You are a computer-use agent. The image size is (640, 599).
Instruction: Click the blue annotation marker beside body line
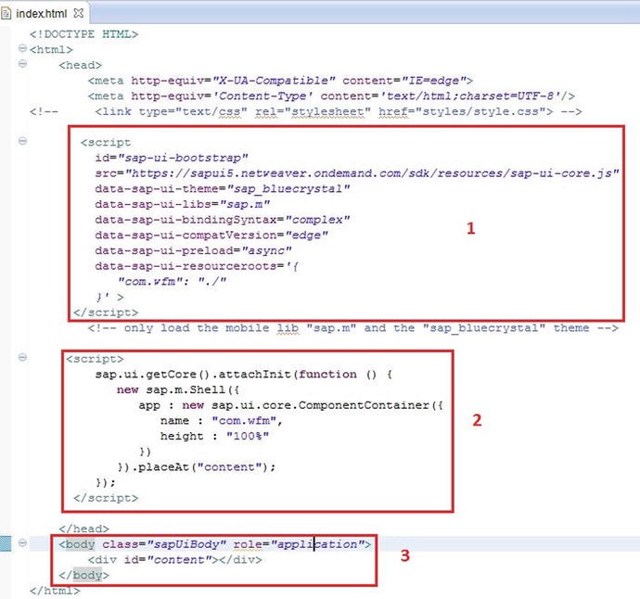(x=6, y=543)
